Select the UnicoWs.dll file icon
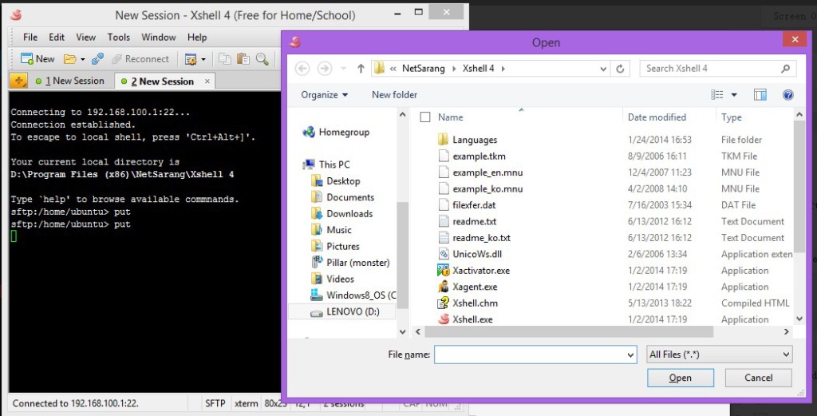817x416 pixels. click(444, 254)
